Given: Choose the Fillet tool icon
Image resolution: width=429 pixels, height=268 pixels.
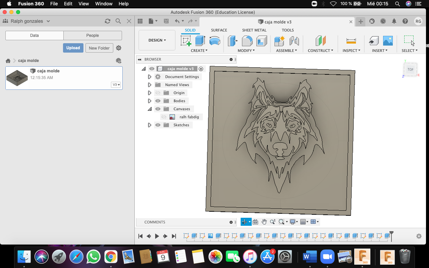Looking at the screenshot, I should pos(247,41).
